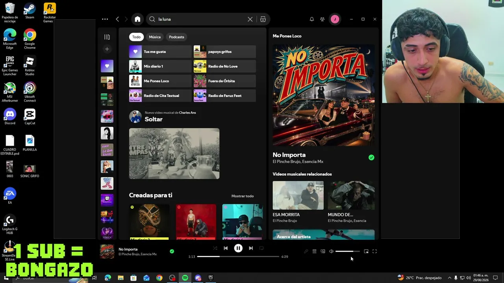
Task: Pause the current song
Action: 238,248
